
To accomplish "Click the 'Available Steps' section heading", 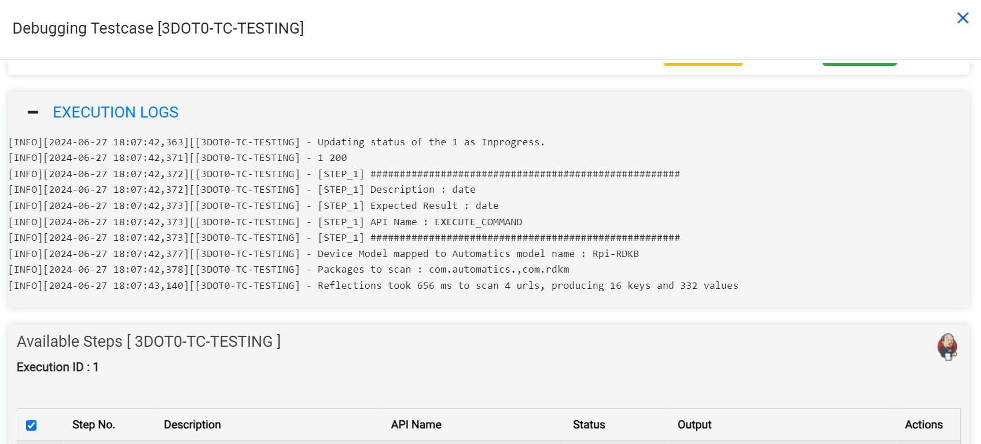I will [148, 342].
